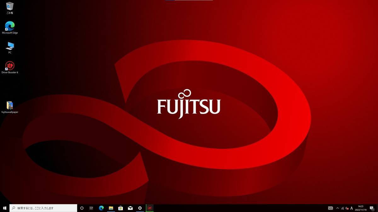The image size is (378, 212).
Task: Toggle the IME input mode indicator A
Action: point(352,208)
